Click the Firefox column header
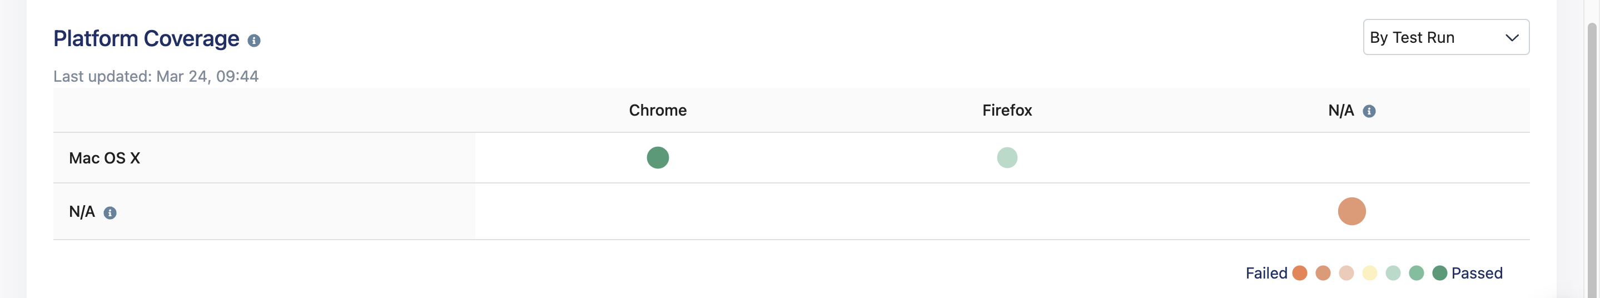 (x=1007, y=111)
